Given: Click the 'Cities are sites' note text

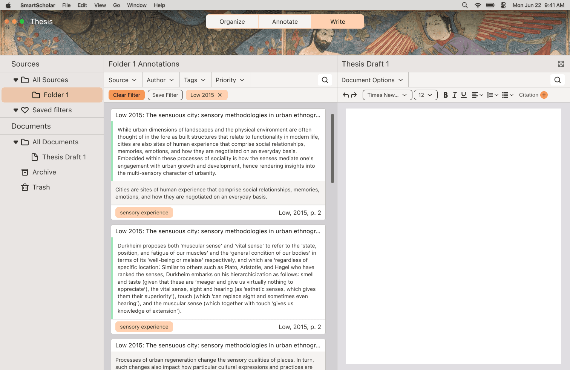Looking at the screenshot, I should click(218, 193).
